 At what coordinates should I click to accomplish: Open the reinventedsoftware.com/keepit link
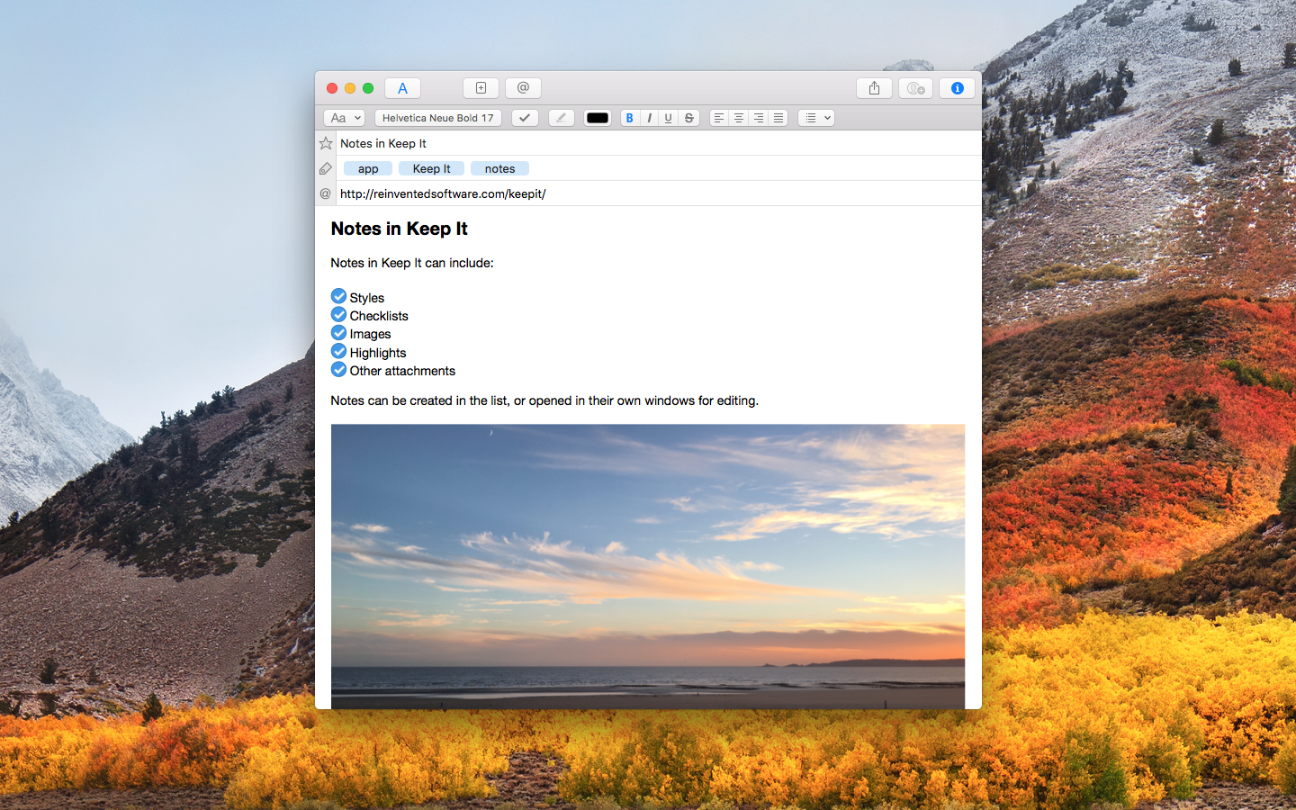[x=442, y=193]
